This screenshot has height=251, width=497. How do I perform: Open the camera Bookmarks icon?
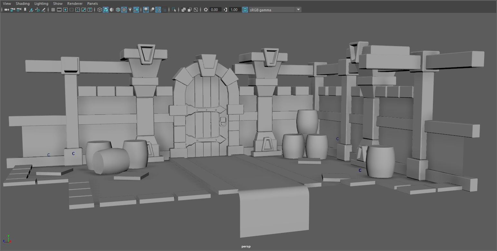[x=25, y=10]
